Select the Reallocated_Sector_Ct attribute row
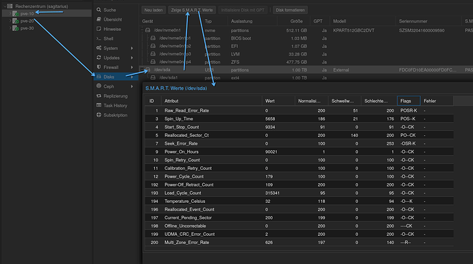Viewport: 473px width, 264px height. pyautogui.click(x=299, y=135)
